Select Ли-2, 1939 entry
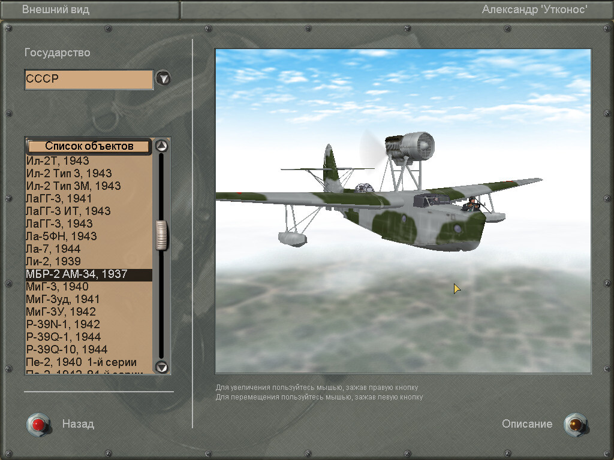614x460 pixels. pos(89,261)
